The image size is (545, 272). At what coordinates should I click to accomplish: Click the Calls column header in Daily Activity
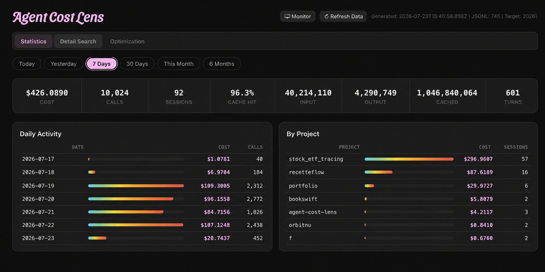click(x=255, y=147)
